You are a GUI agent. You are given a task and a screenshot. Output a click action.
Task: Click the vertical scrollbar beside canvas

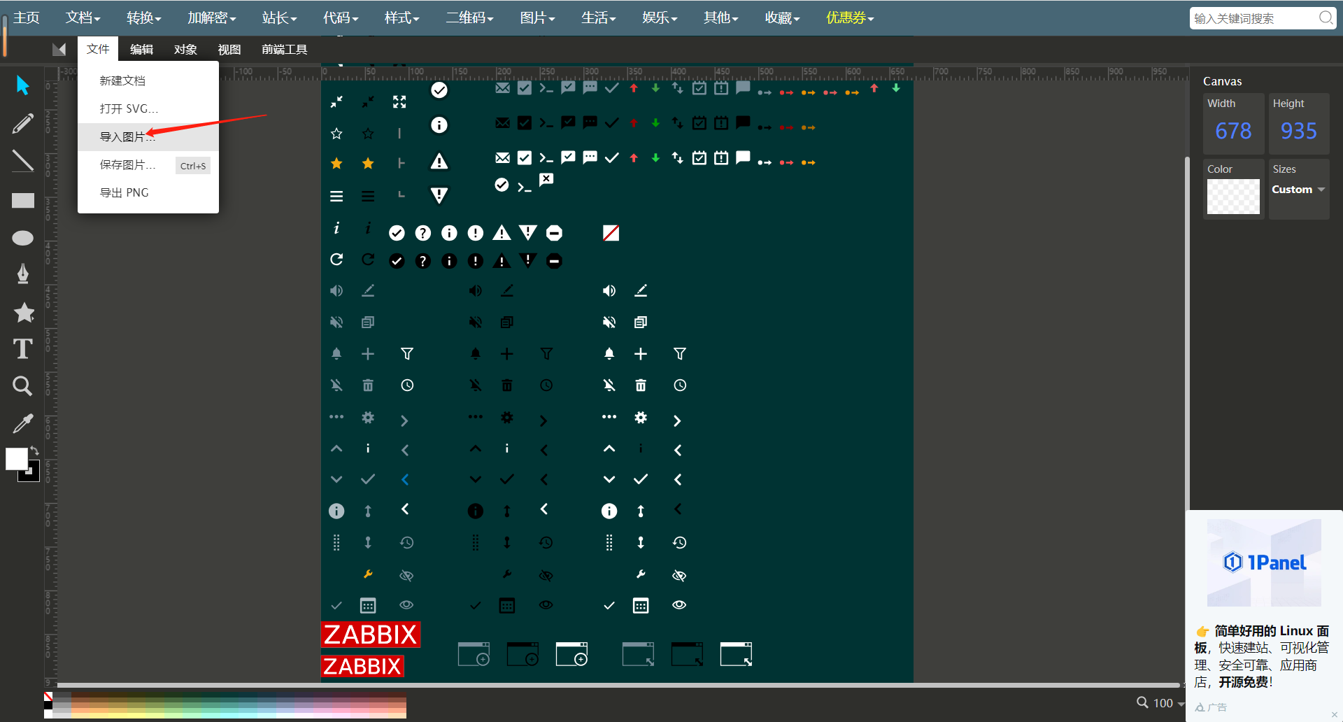(1186, 332)
